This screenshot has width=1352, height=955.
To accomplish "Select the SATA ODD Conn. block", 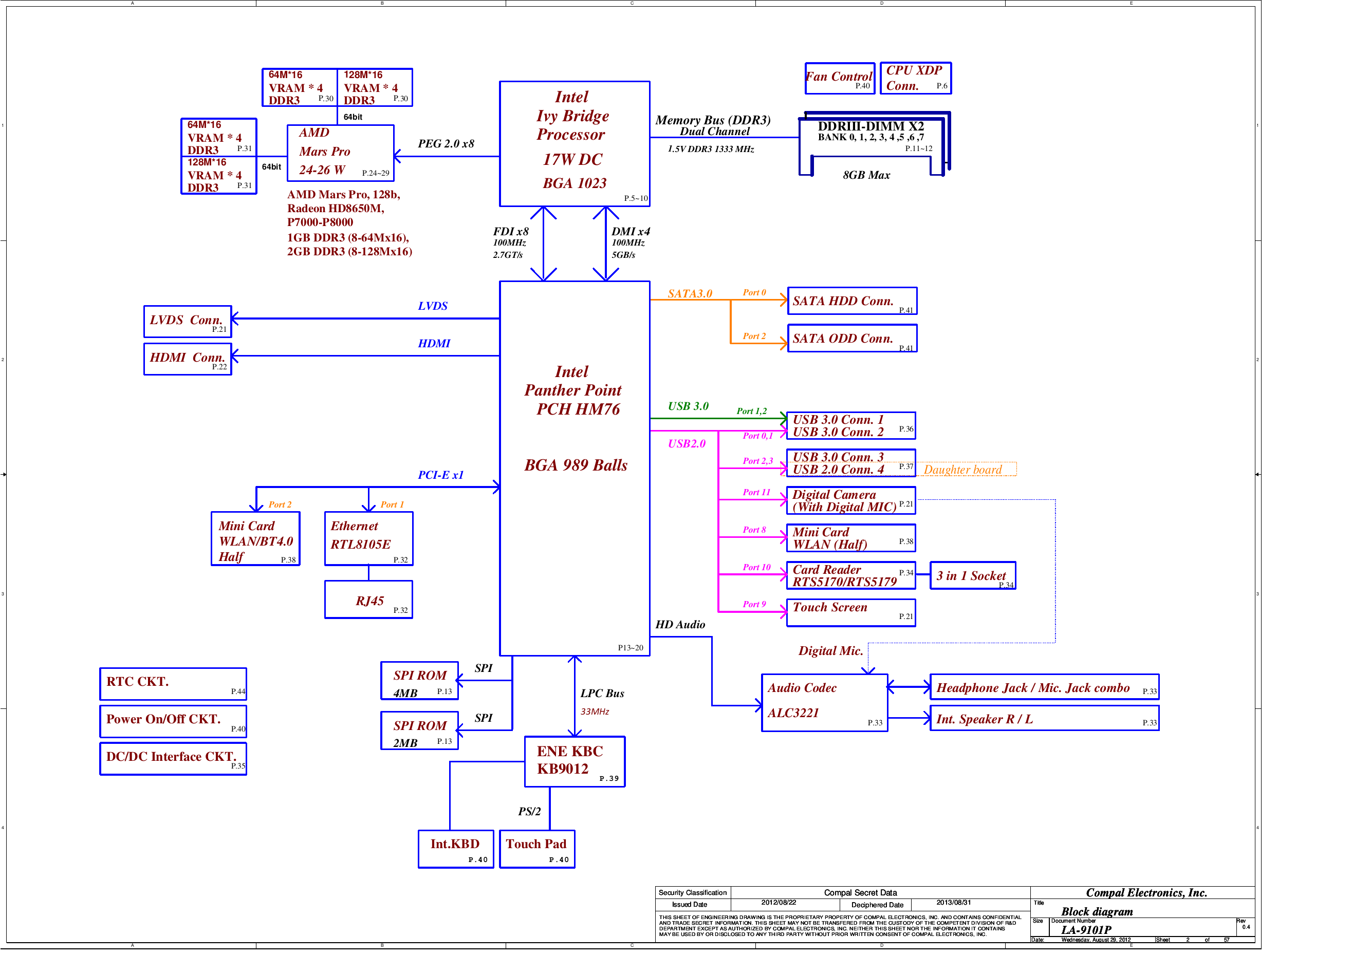I will 852,339.
